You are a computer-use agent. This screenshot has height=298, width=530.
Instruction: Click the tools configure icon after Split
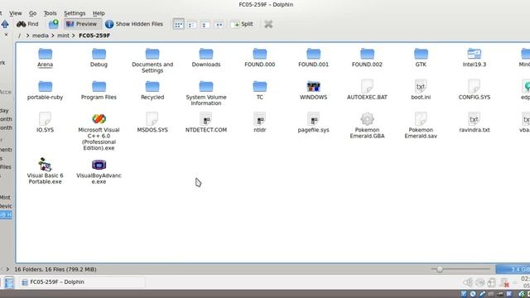click(x=268, y=24)
